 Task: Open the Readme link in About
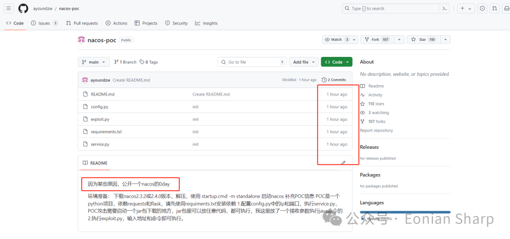click(x=372, y=86)
